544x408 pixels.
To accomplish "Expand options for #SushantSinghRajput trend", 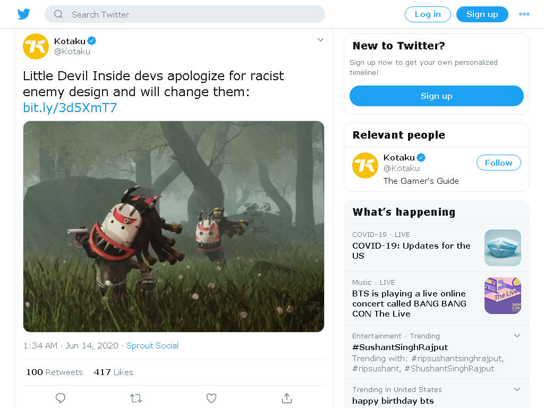I will [517, 336].
